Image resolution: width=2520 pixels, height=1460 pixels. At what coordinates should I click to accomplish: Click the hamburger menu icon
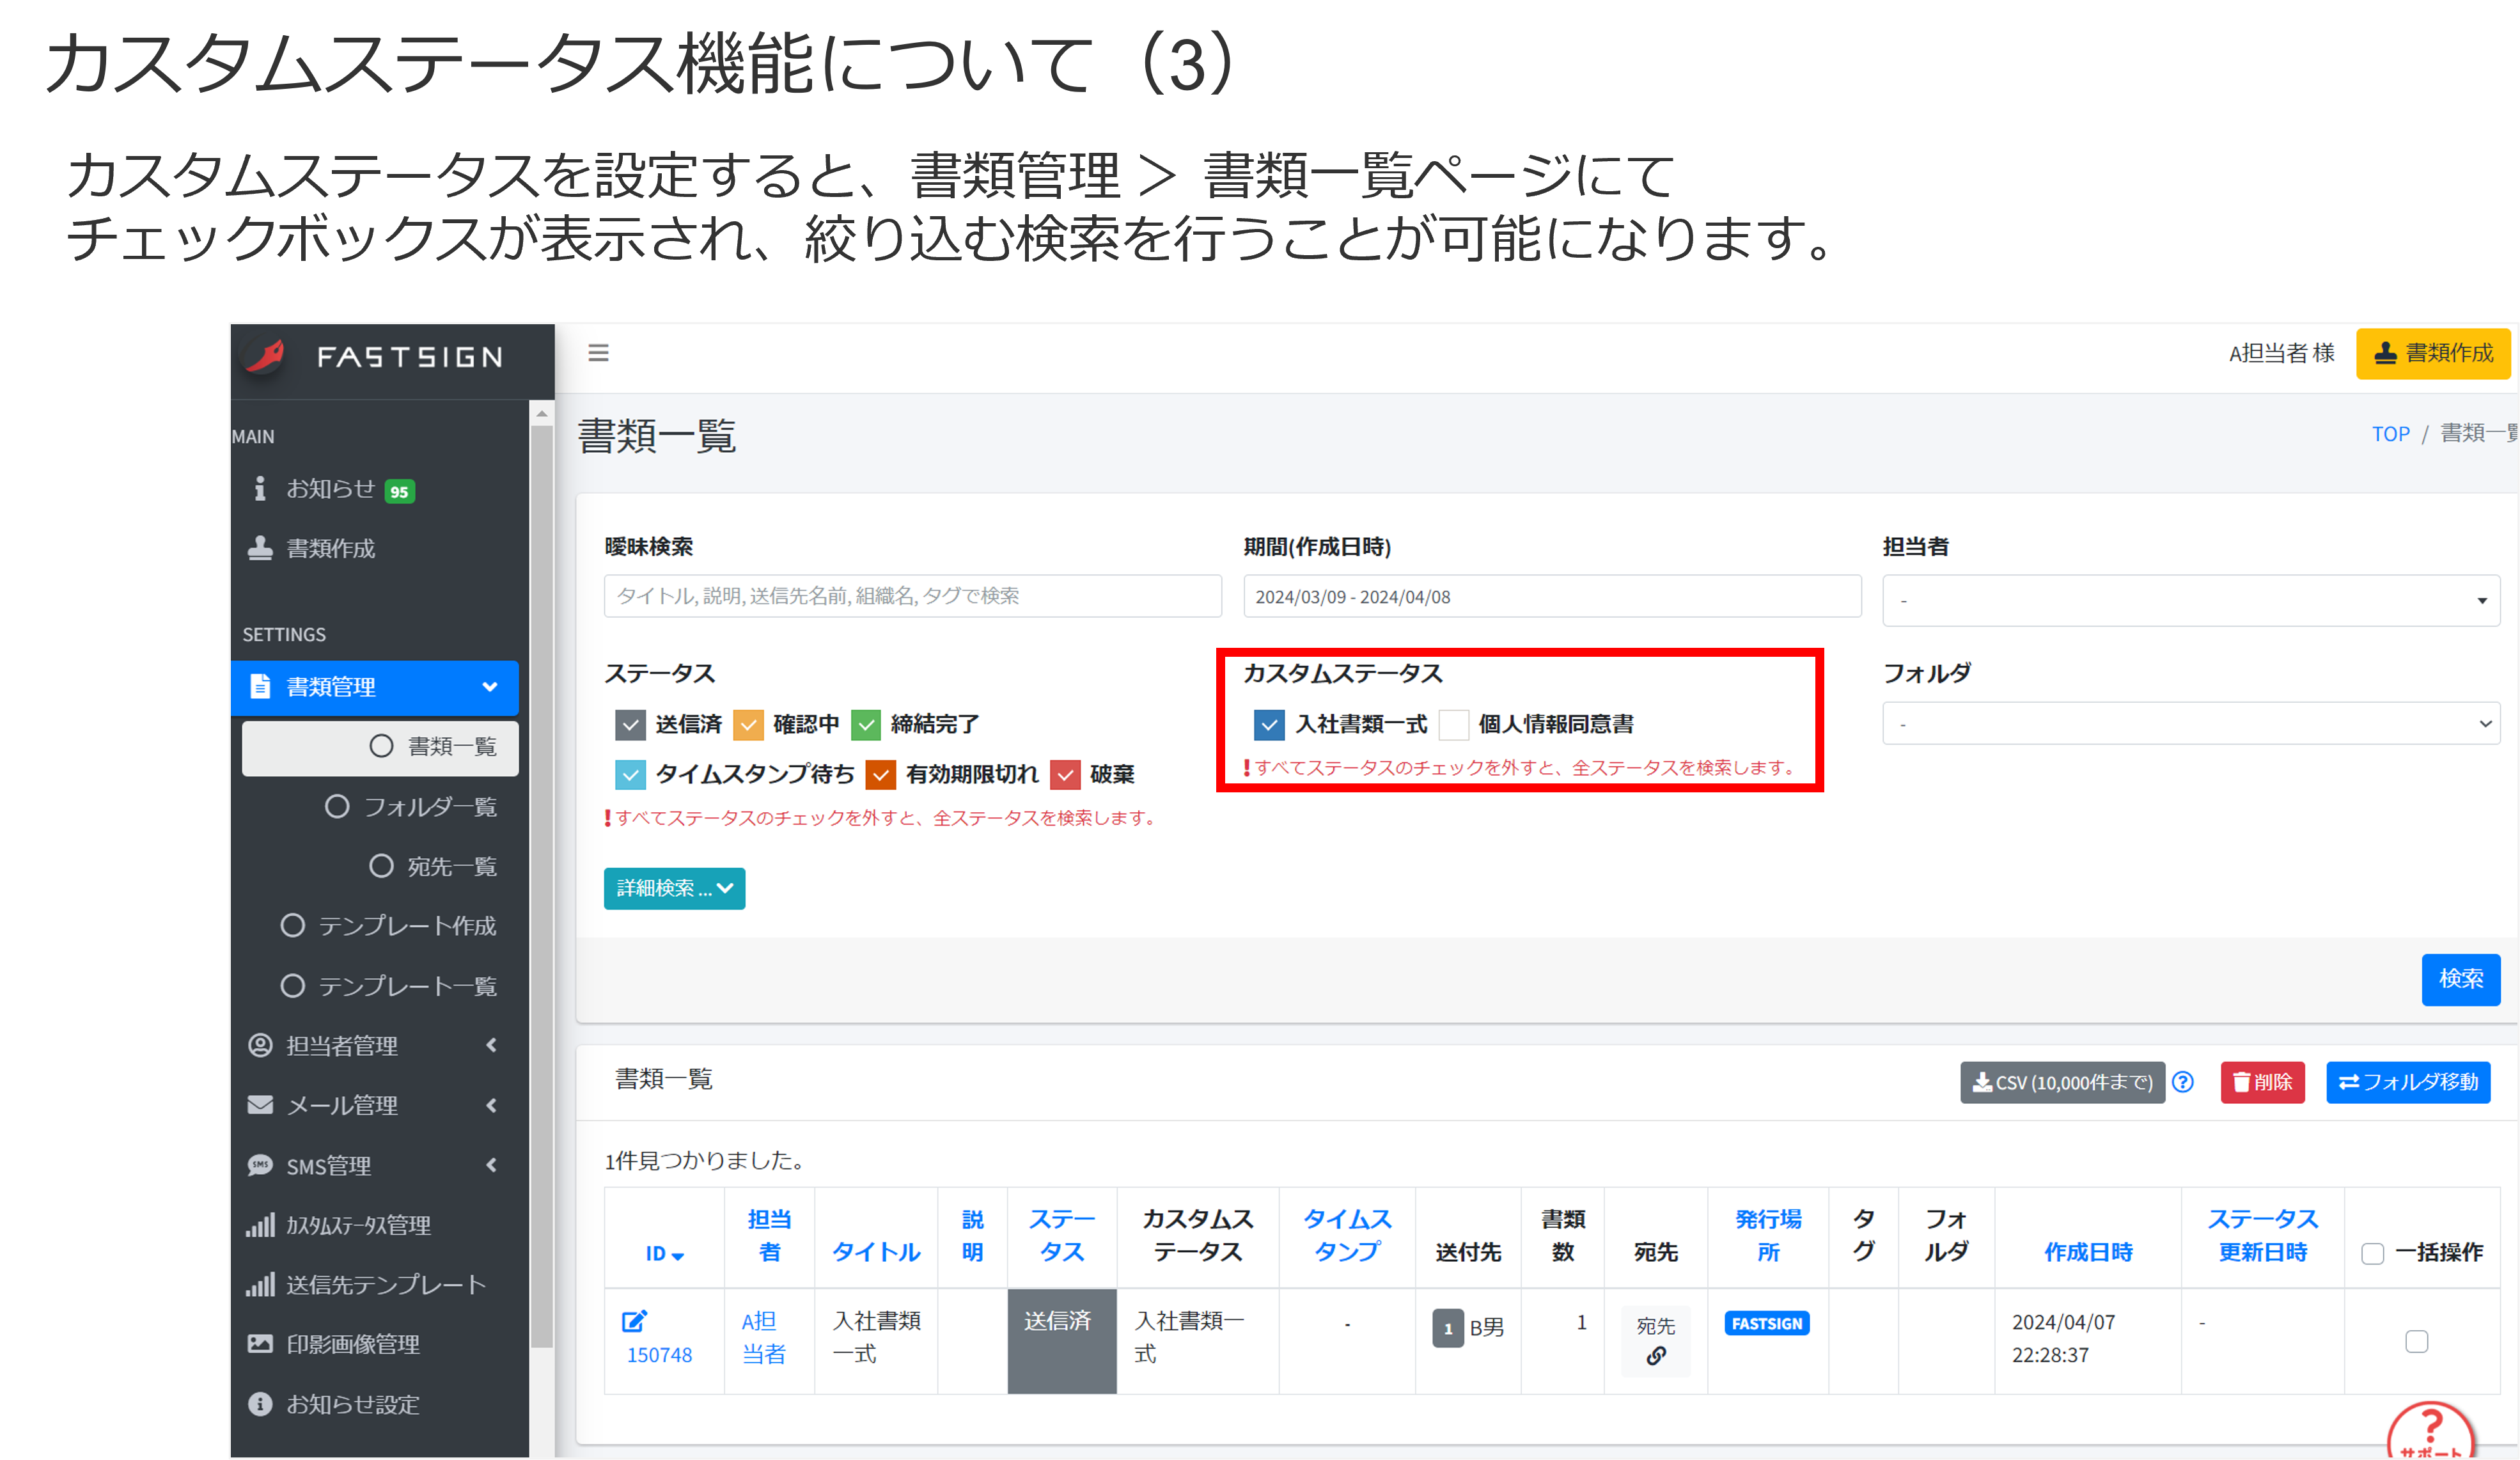598,353
